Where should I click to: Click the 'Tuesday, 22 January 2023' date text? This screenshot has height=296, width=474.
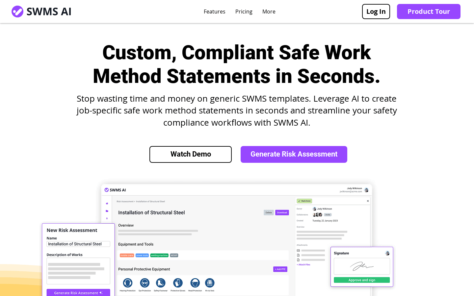(x=325, y=221)
